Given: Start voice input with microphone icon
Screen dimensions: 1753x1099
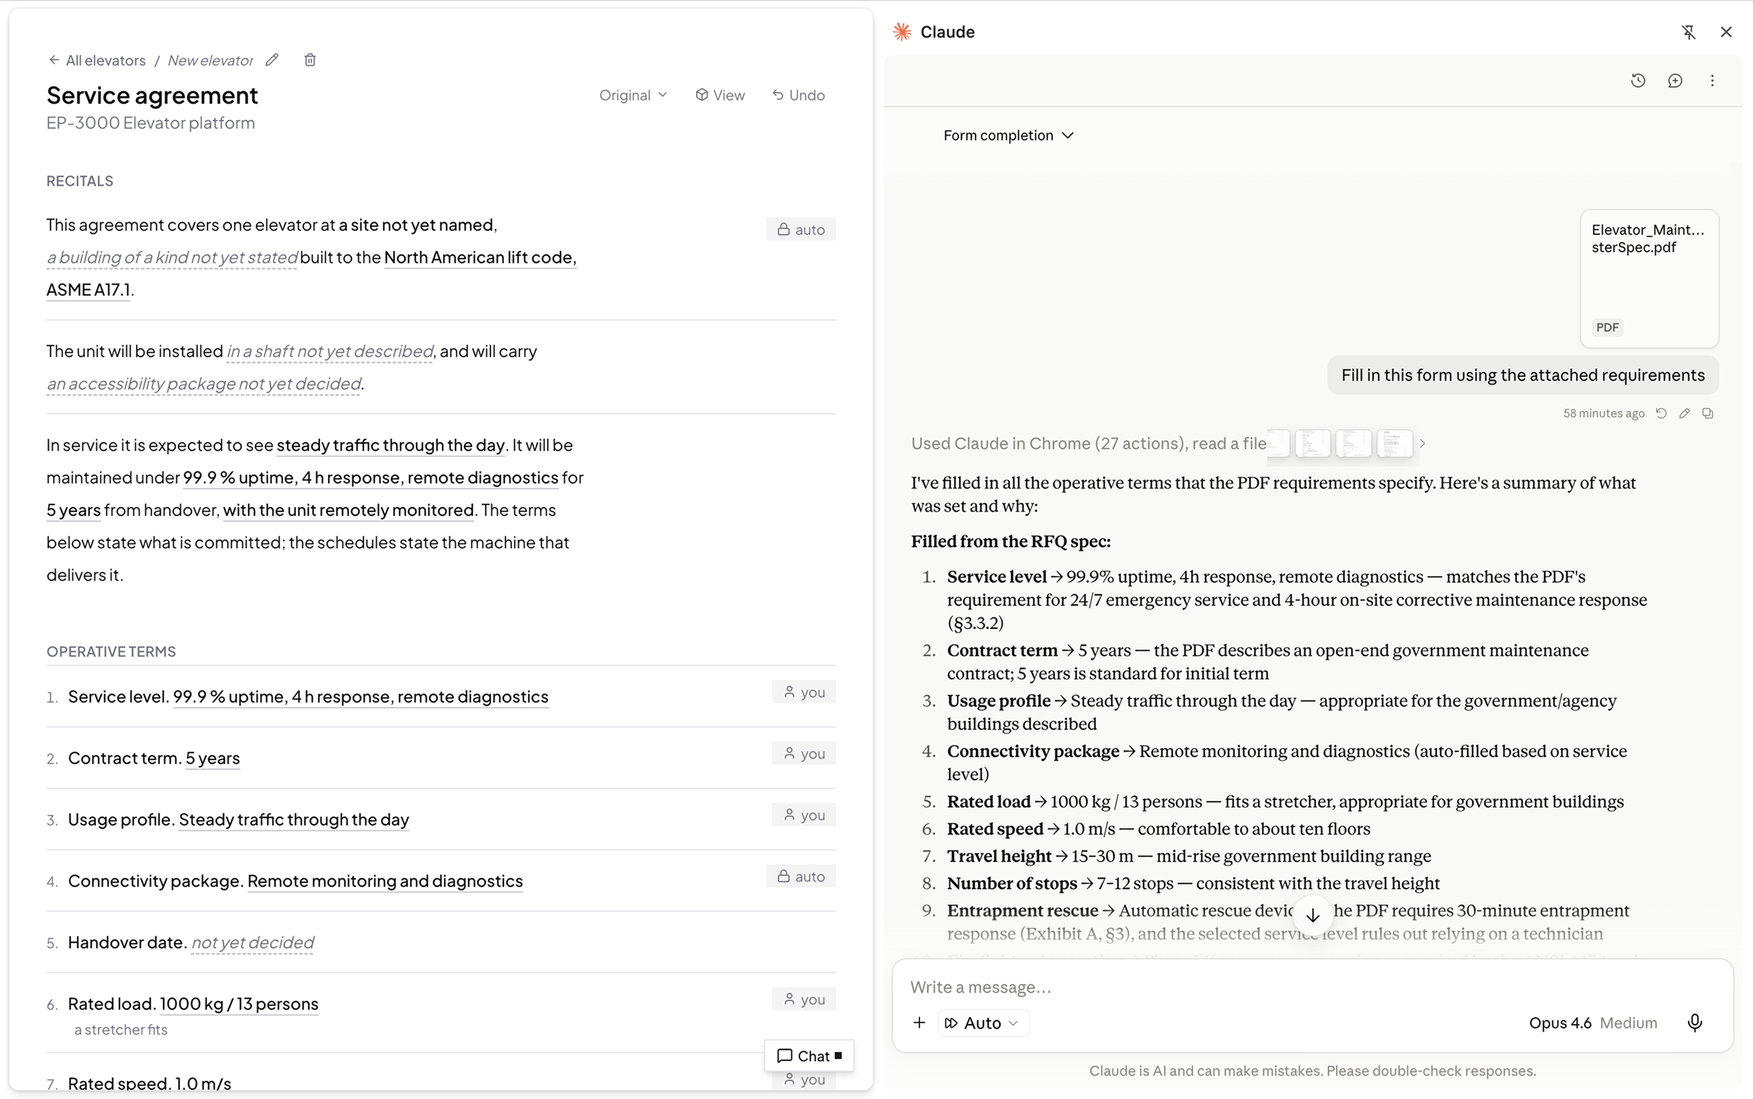Looking at the screenshot, I should [x=1694, y=1022].
